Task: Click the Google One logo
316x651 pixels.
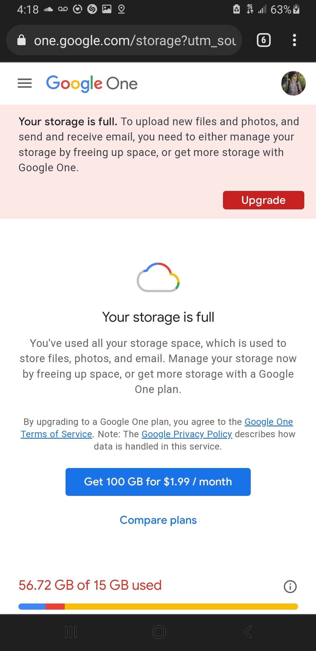Action: click(x=91, y=83)
